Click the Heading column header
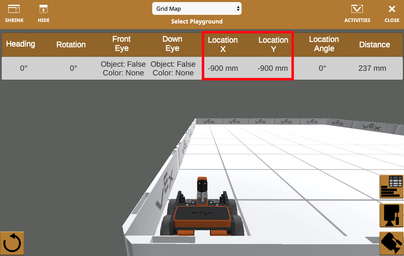404x256 pixels. click(20, 44)
